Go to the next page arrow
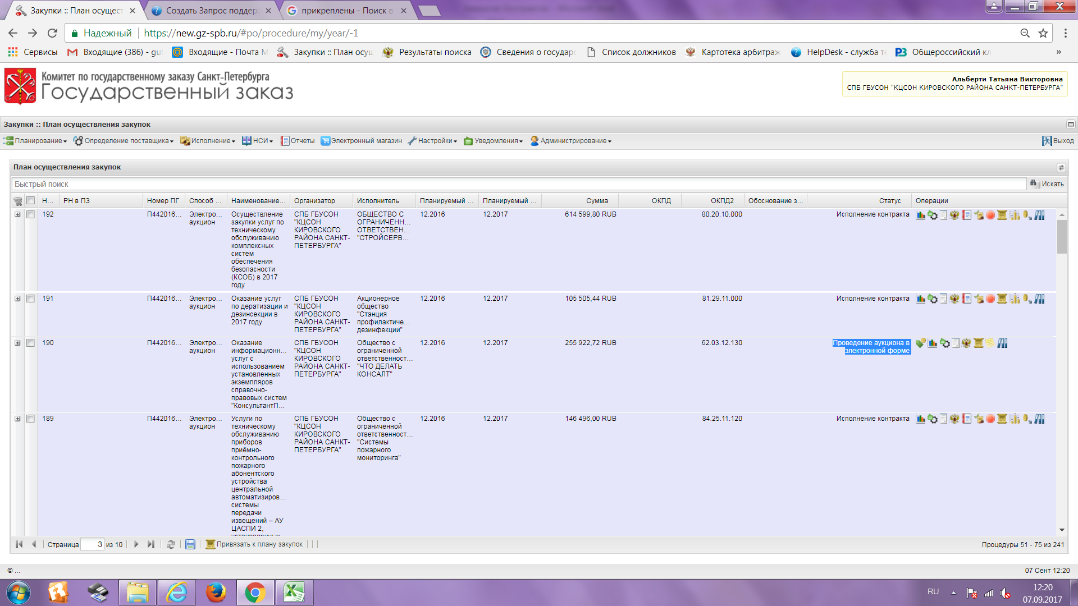 coord(136,544)
